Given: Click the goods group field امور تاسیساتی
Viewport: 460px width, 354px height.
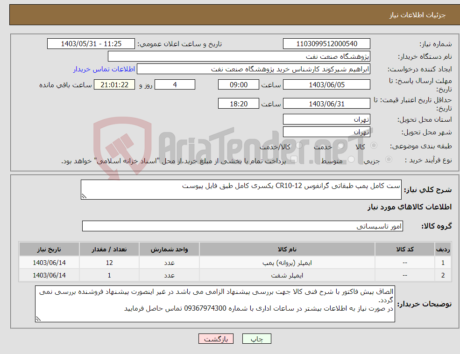Looking at the screenshot, I should [243, 226].
